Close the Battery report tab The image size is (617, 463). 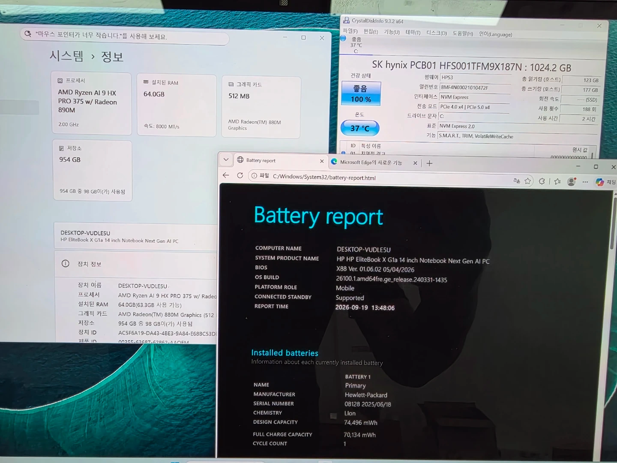[x=322, y=161]
